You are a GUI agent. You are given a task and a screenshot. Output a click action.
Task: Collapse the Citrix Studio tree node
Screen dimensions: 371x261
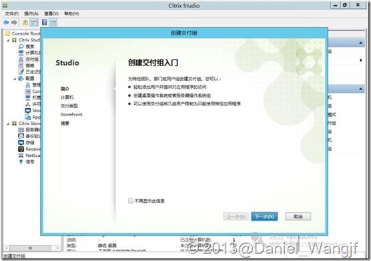8,40
